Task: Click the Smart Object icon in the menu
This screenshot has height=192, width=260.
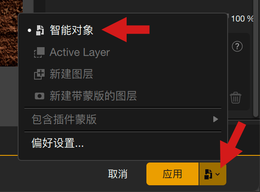Action: [40, 30]
